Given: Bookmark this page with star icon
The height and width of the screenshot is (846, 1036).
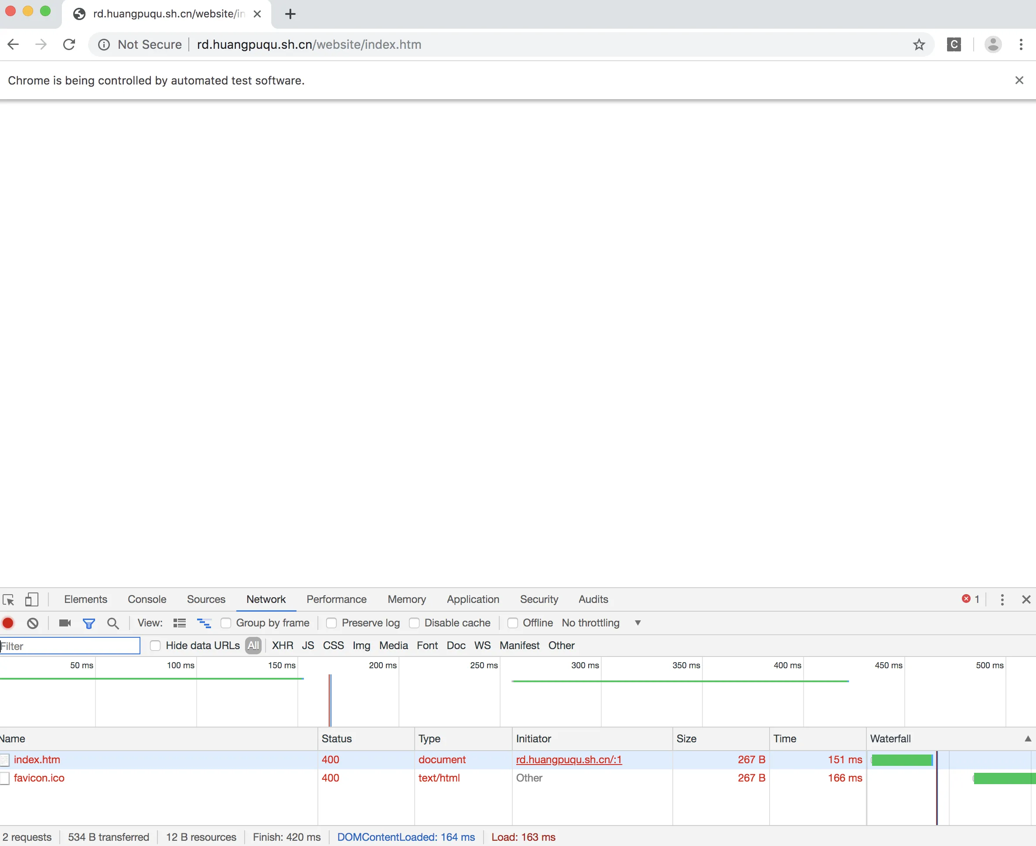Looking at the screenshot, I should click(919, 45).
